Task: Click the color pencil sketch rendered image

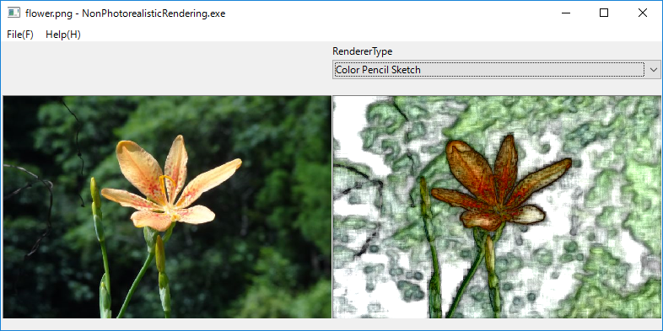Action: (x=497, y=207)
